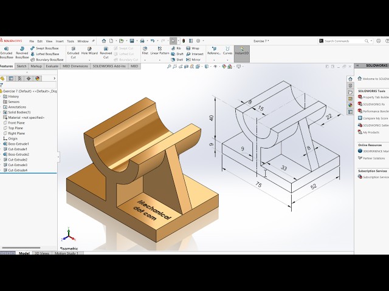Select the Rib feature
Image resolution: width=389 pixels, height=291 pixels.
(176, 48)
